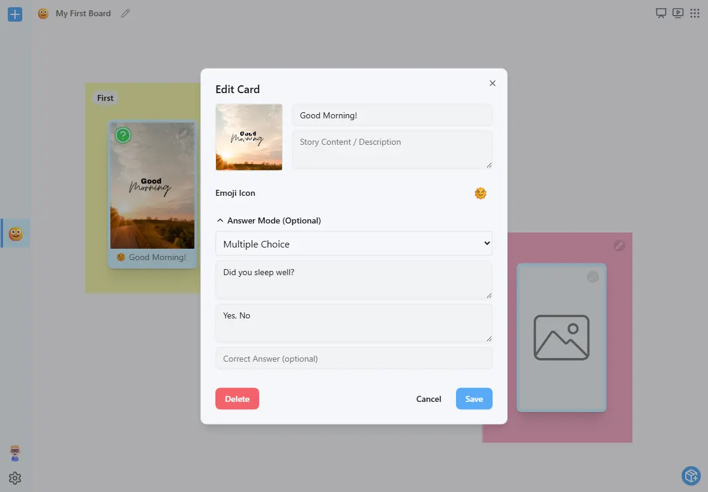Click Cancel in Edit Card dialog

coord(428,399)
